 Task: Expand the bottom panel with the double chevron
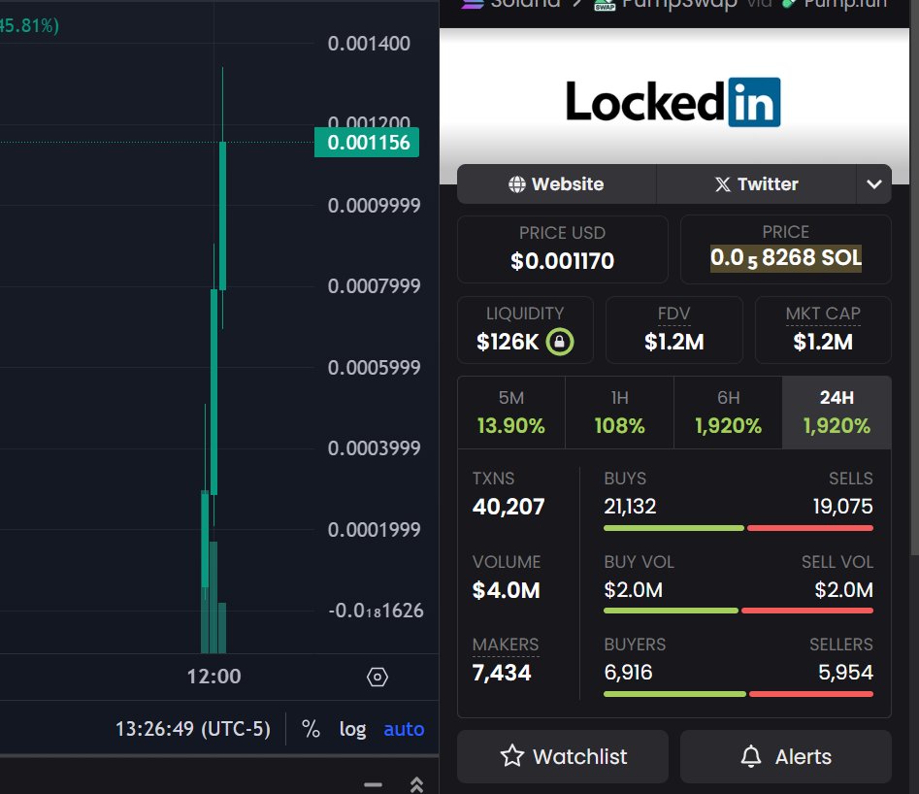pyautogui.click(x=416, y=784)
